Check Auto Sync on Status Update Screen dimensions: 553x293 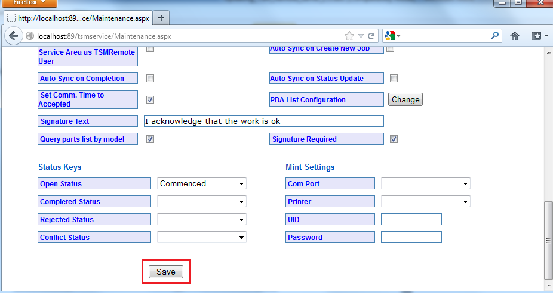click(394, 78)
